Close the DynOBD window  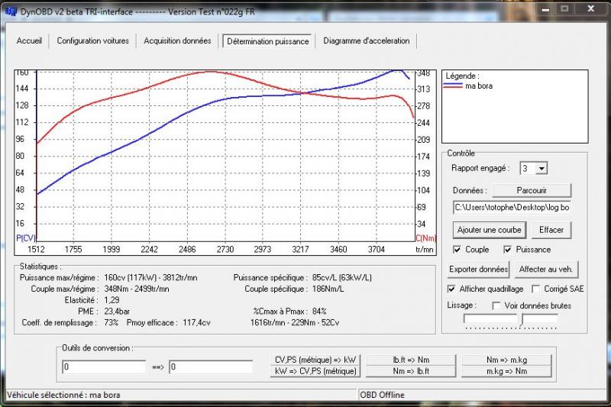(591, 8)
